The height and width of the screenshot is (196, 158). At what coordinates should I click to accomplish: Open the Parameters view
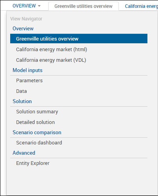tap(29, 81)
